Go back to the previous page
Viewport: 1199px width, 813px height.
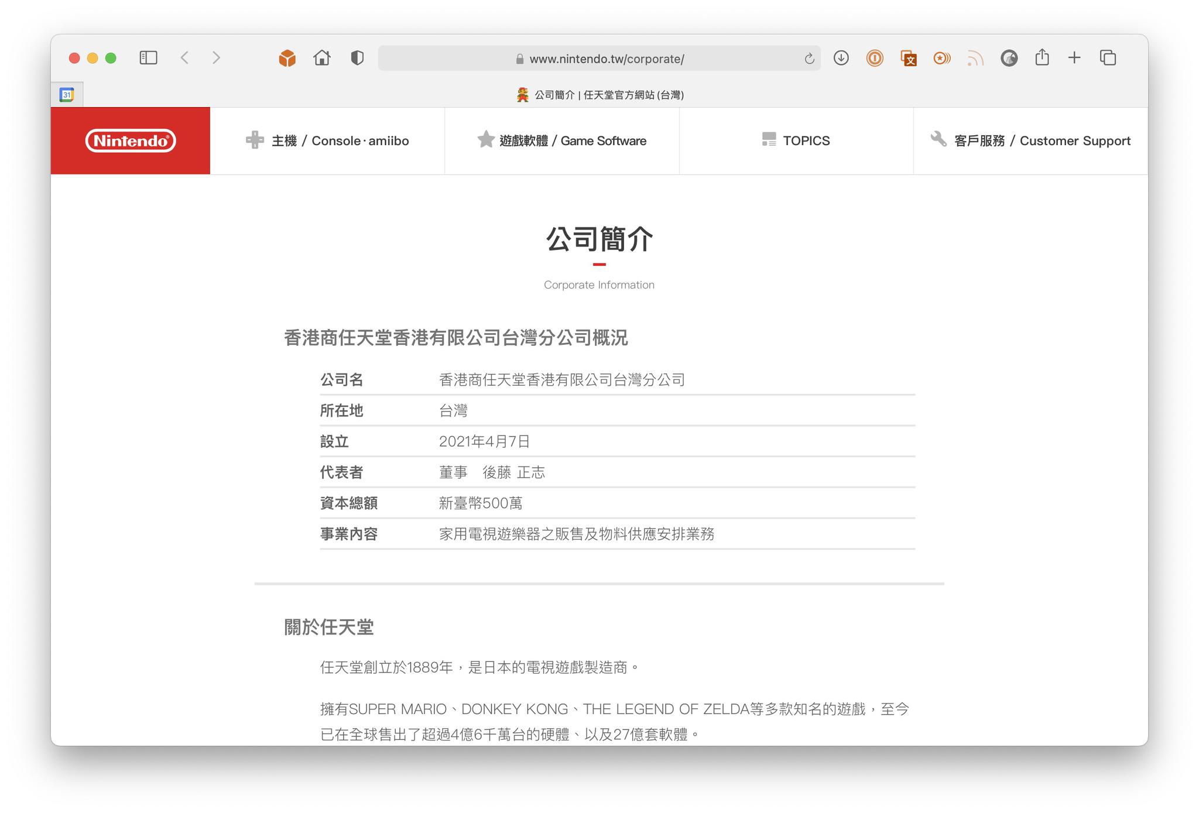(184, 58)
